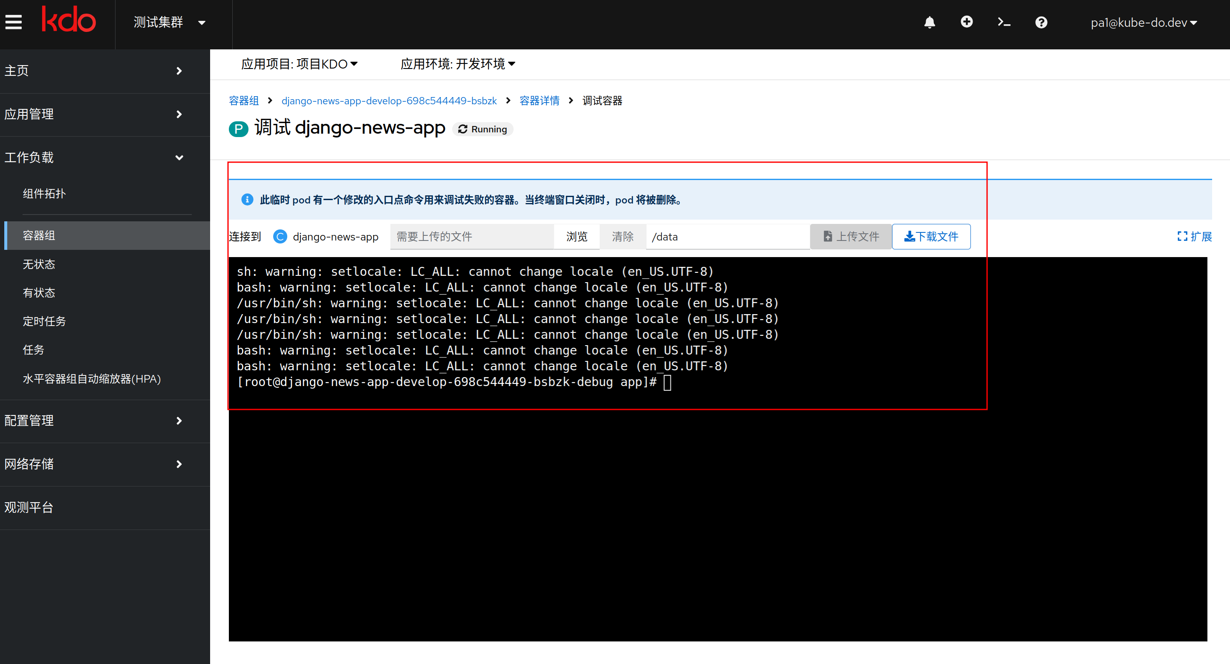Click the 下载文件 download button

click(931, 237)
